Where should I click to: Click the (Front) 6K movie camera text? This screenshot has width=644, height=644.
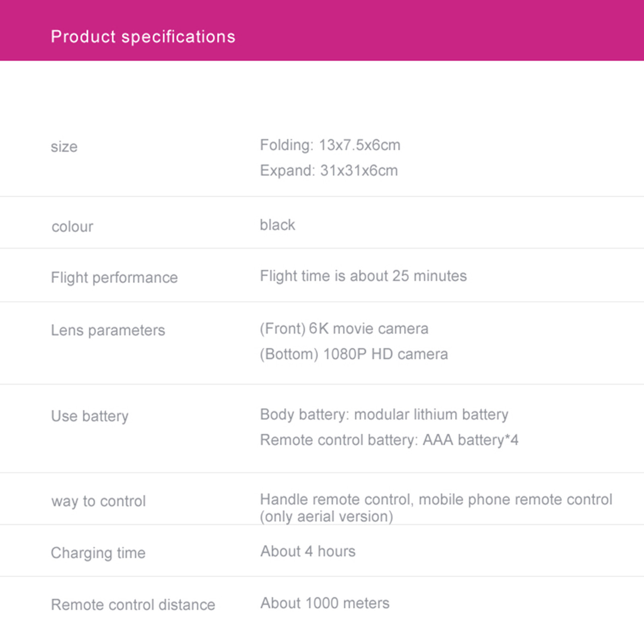point(344,329)
